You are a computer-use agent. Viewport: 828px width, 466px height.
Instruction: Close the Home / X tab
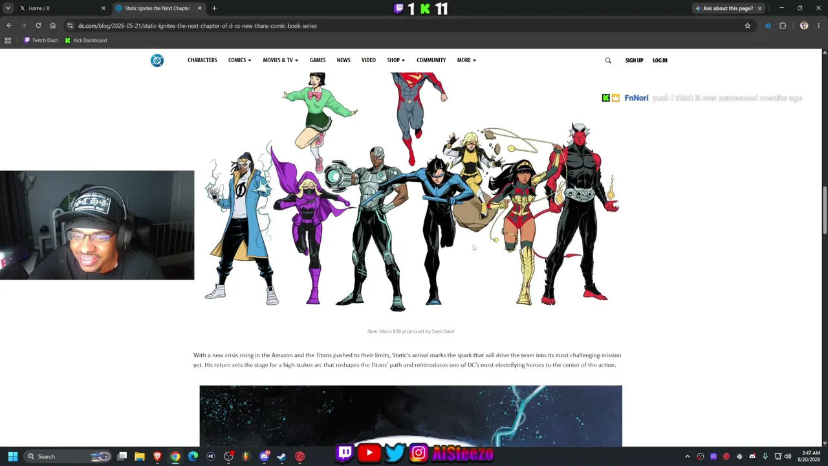103,8
